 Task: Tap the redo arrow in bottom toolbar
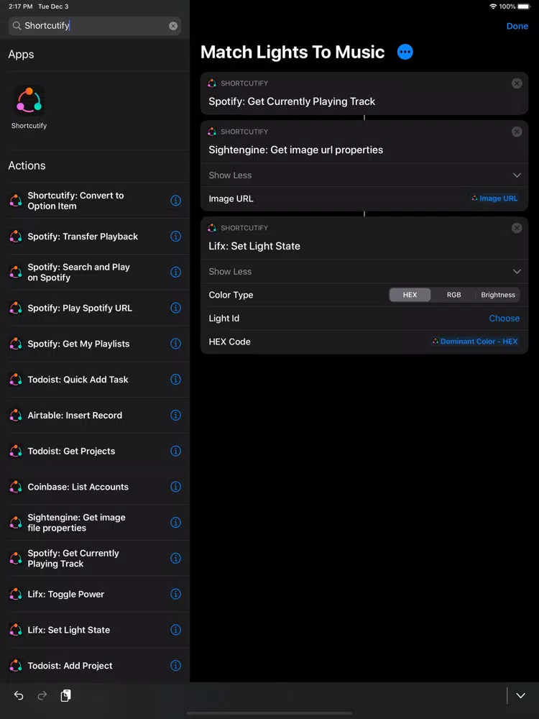point(42,695)
